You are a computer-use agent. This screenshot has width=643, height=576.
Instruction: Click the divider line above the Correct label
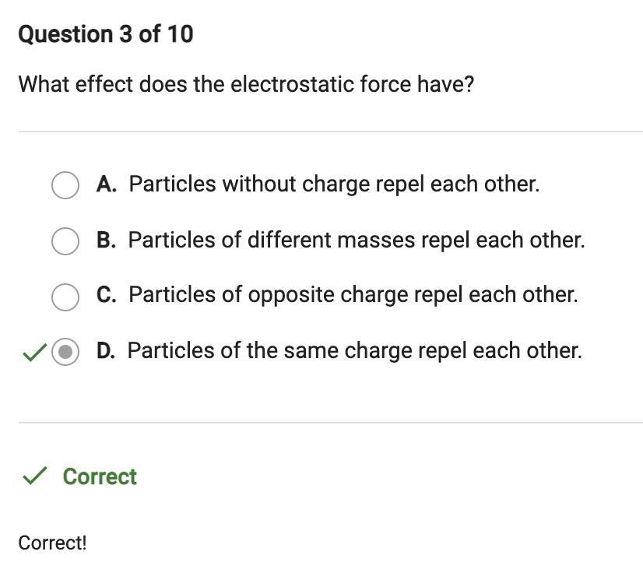point(330,423)
